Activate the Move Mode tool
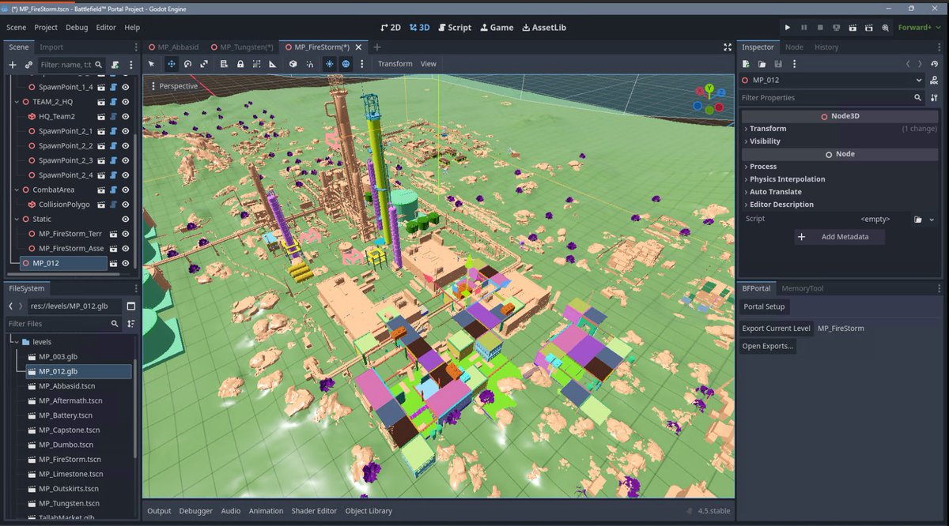This screenshot has width=949, height=526. pos(171,64)
